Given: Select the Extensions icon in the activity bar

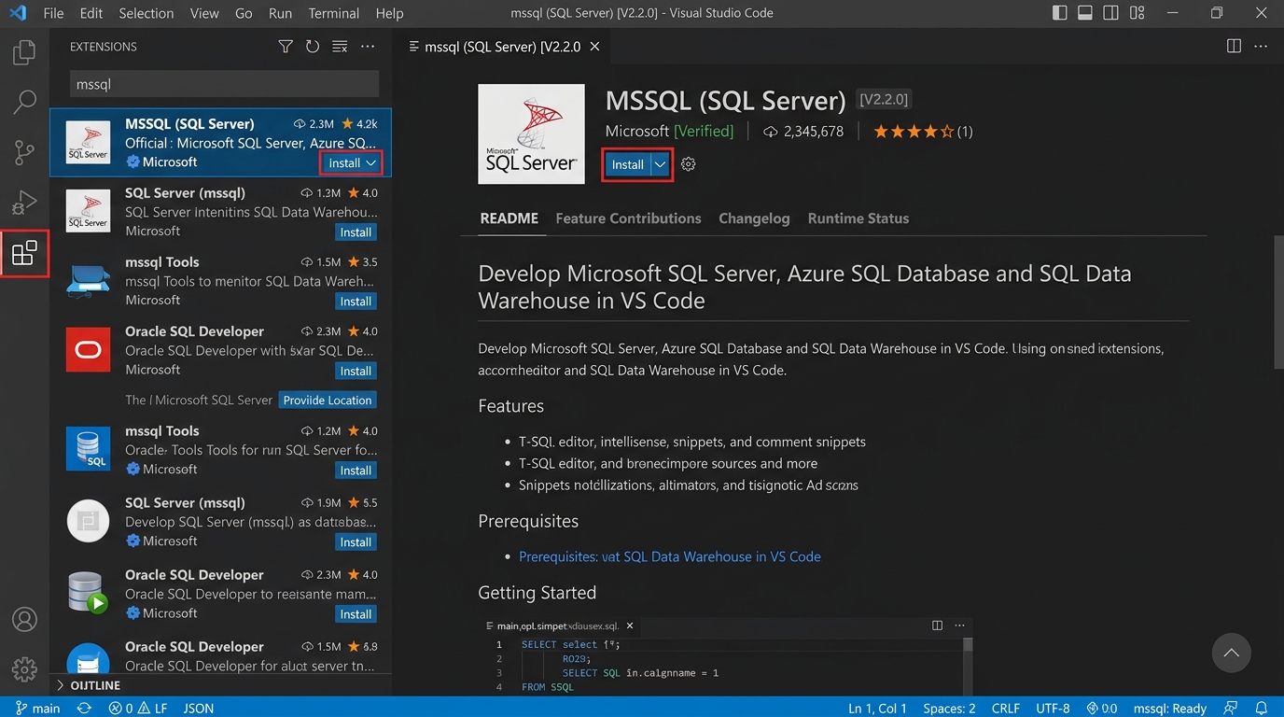Looking at the screenshot, I should coord(24,253).
